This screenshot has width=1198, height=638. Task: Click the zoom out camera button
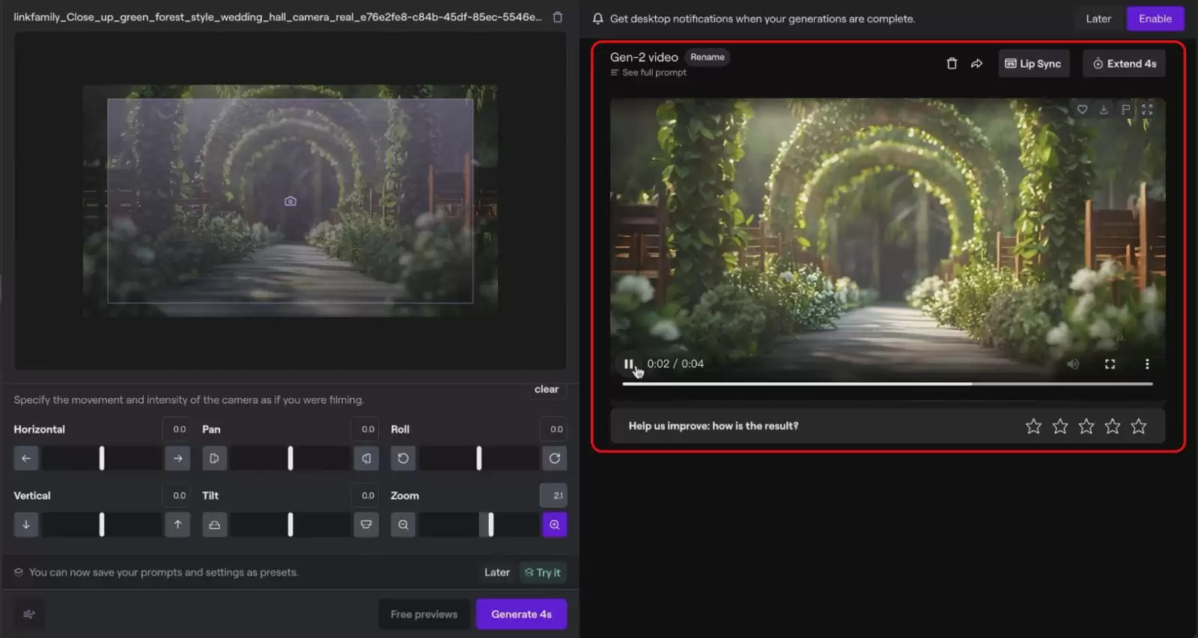click(x=404, y=524)
